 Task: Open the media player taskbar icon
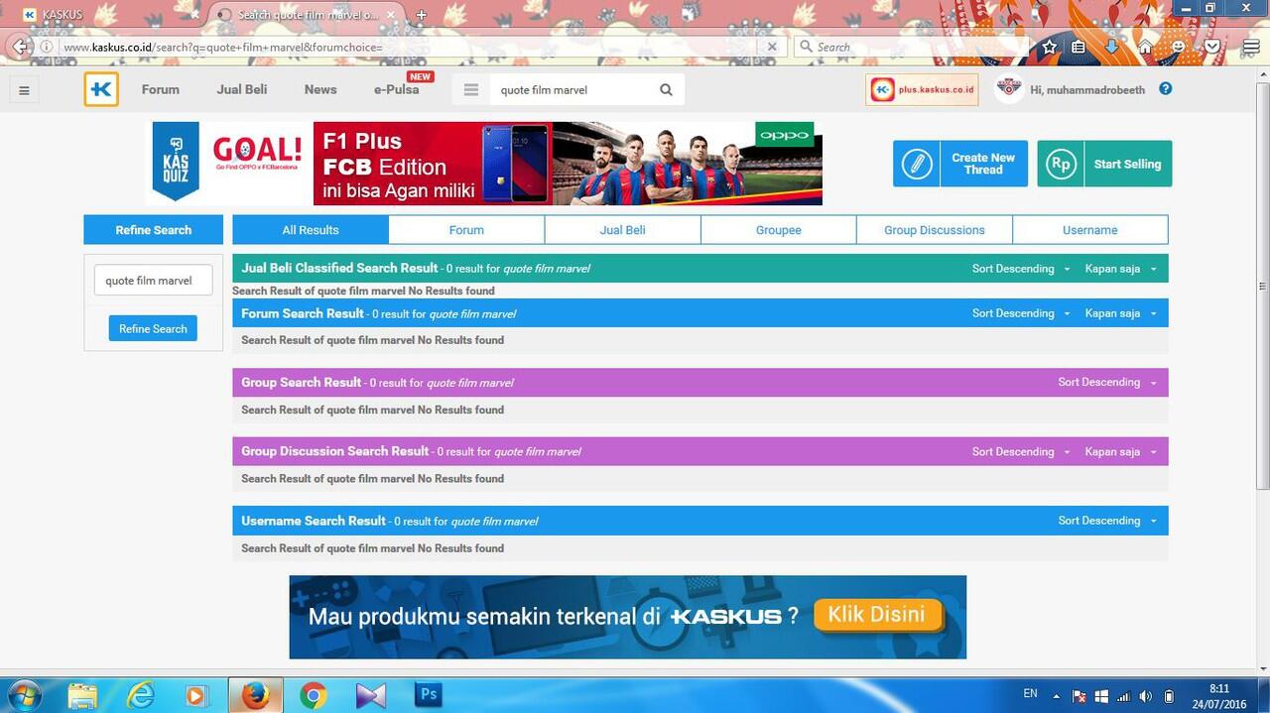coord(197,695)
